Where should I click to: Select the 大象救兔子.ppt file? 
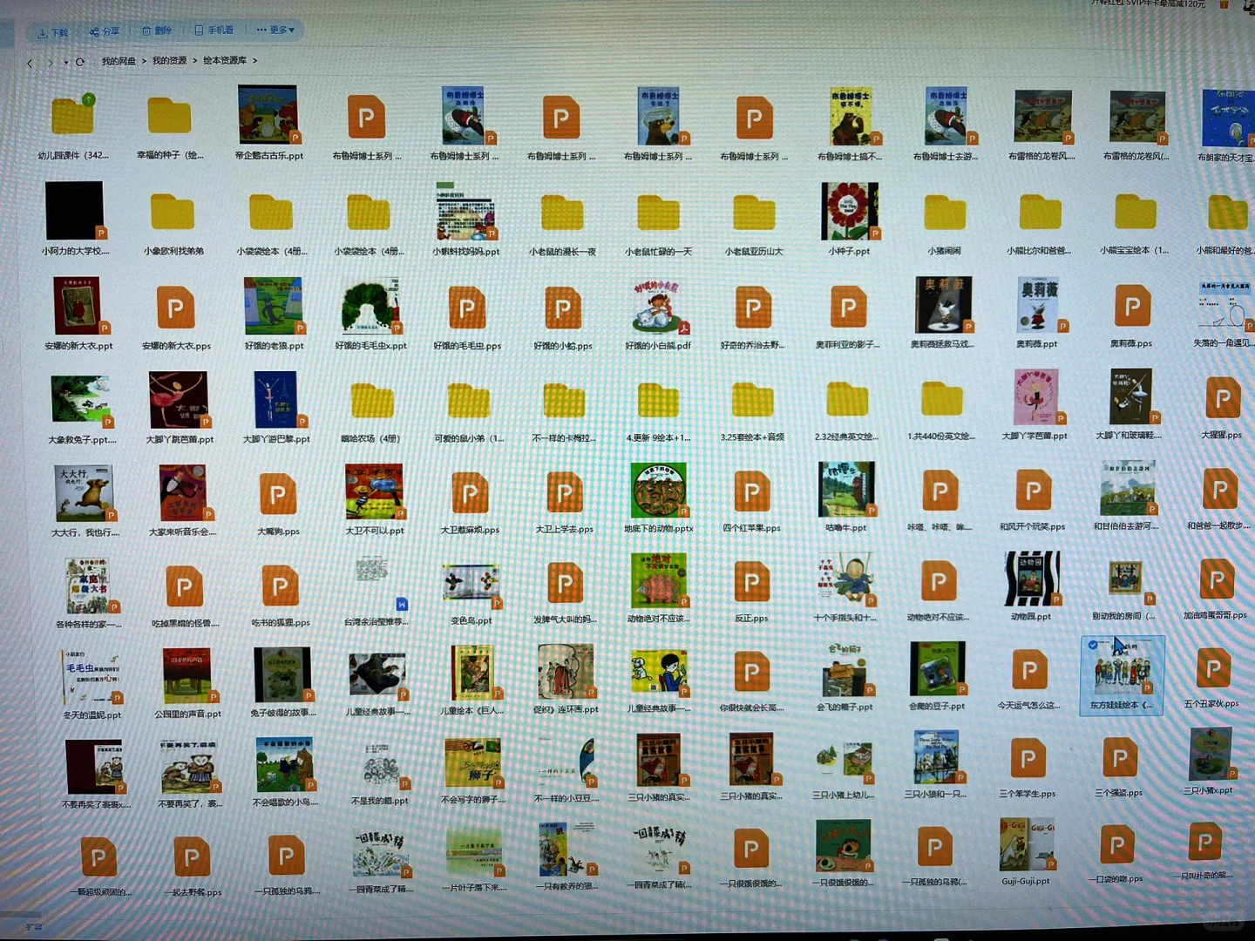(81, 401)
